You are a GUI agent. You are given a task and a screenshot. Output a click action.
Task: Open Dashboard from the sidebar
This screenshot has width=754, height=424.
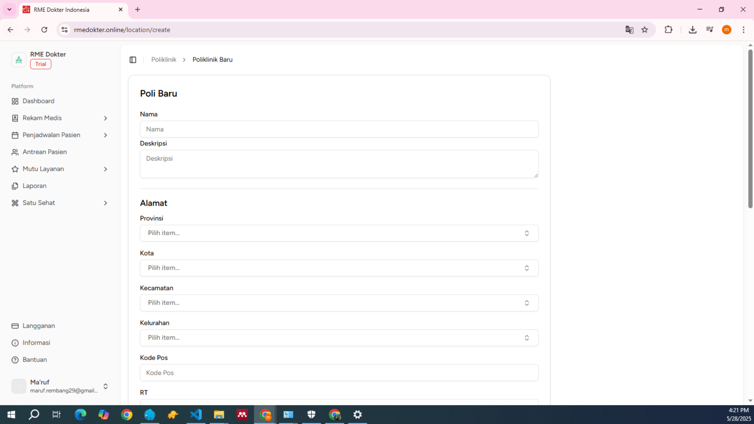tap(38, 101)
